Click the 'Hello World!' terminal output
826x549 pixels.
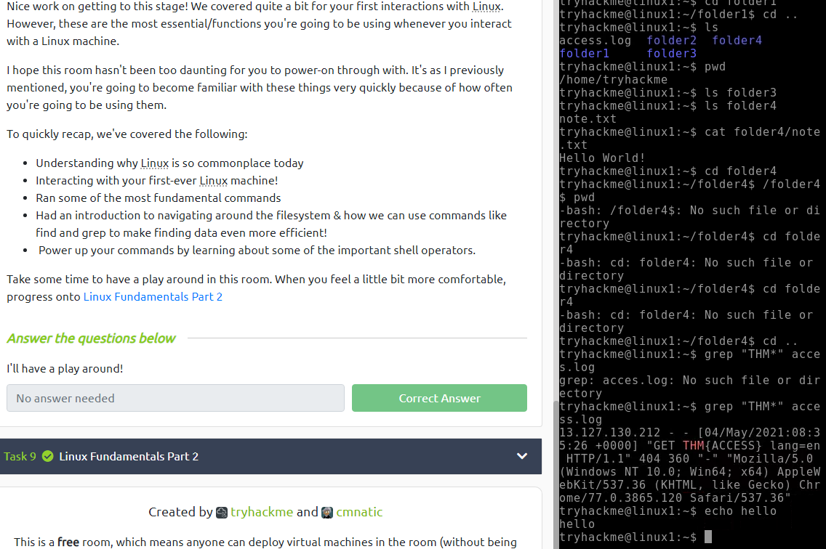point(601,158)
